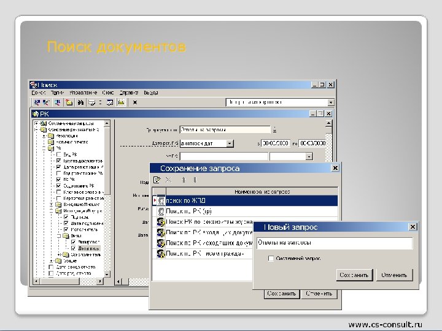Click the Визы folder icon in the tree
The height and width of the screenshot is (331, 442).
pos(66,235)
